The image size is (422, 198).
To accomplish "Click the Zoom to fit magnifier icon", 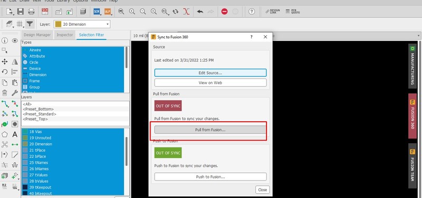I will coord(121,12).
